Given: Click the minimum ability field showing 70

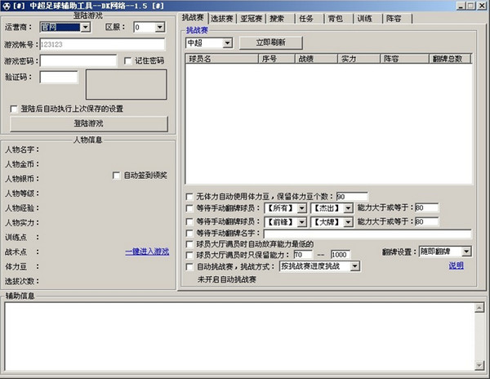Looking at the screenshot, I should pos(303,255).
